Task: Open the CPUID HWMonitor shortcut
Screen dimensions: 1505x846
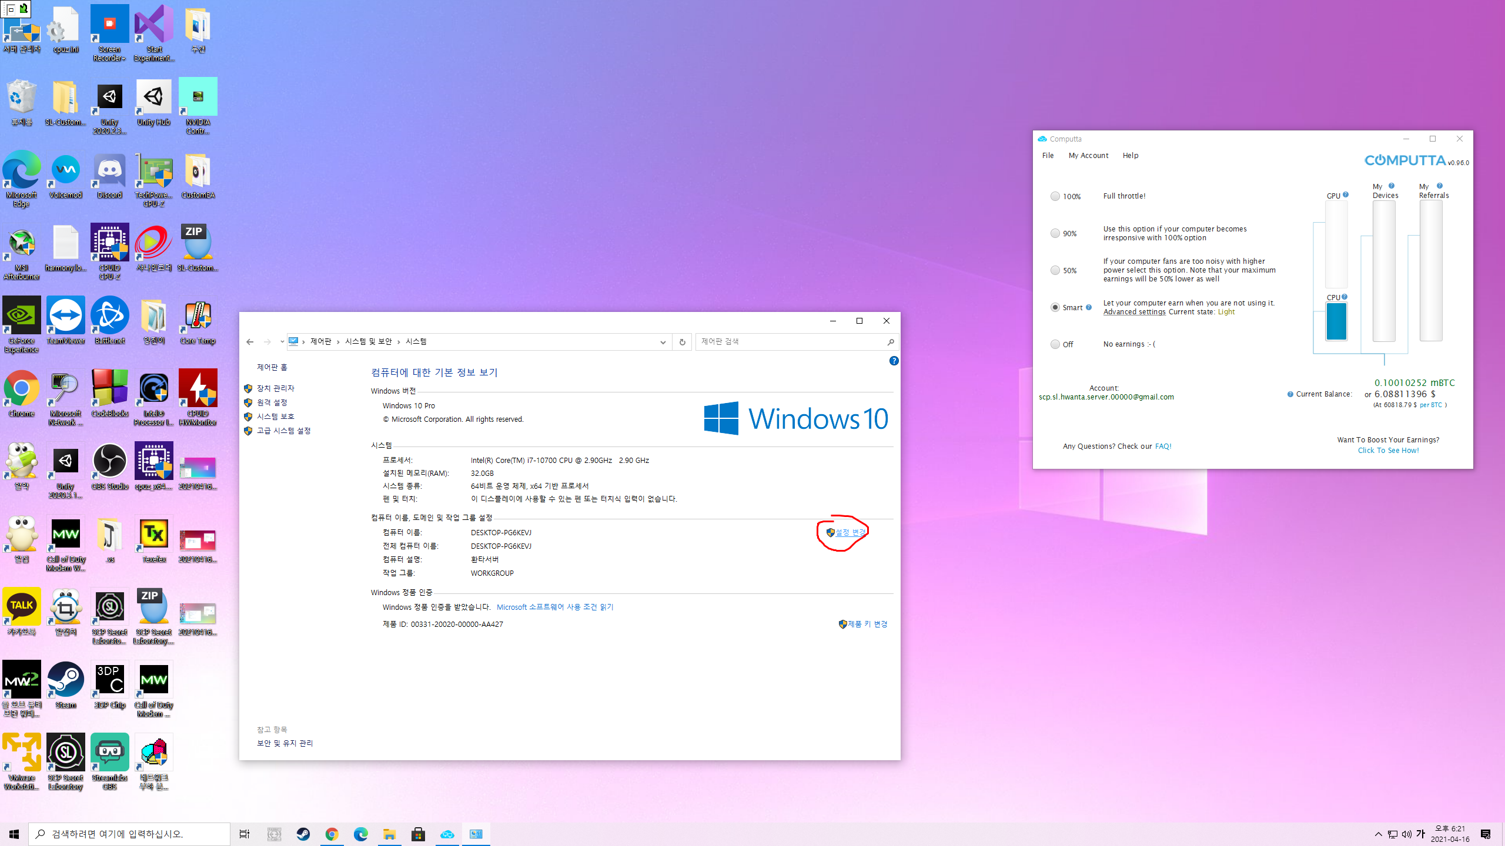Action: tap(198, 398)
